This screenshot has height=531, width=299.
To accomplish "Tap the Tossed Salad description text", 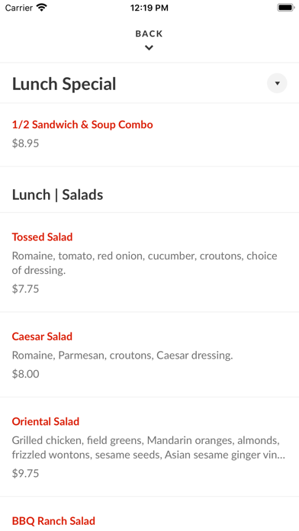I will [x=145, y=263].
